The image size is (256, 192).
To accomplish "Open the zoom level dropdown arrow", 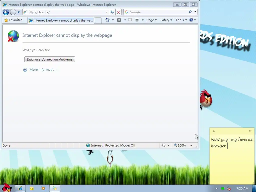I will coord(191,145).
